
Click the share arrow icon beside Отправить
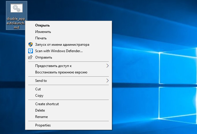tap(30, 57)
